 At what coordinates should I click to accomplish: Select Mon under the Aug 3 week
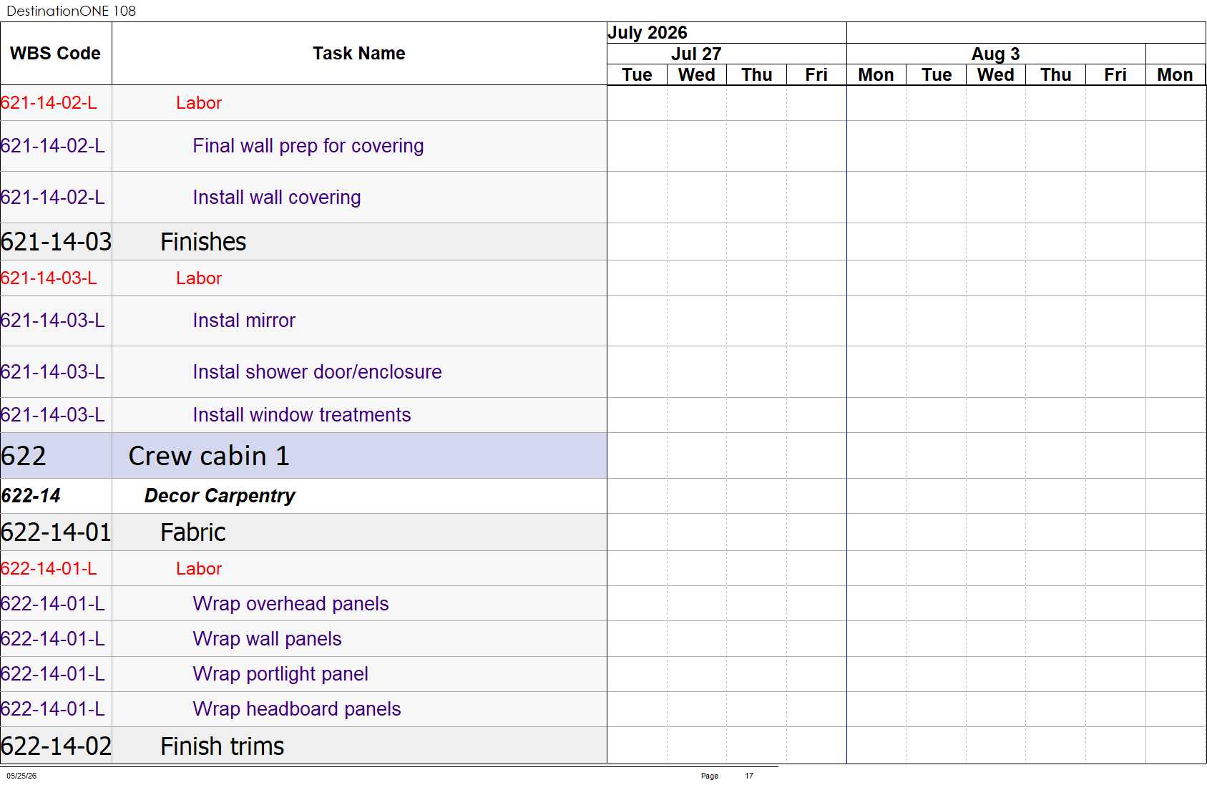(x=876, y=75)
